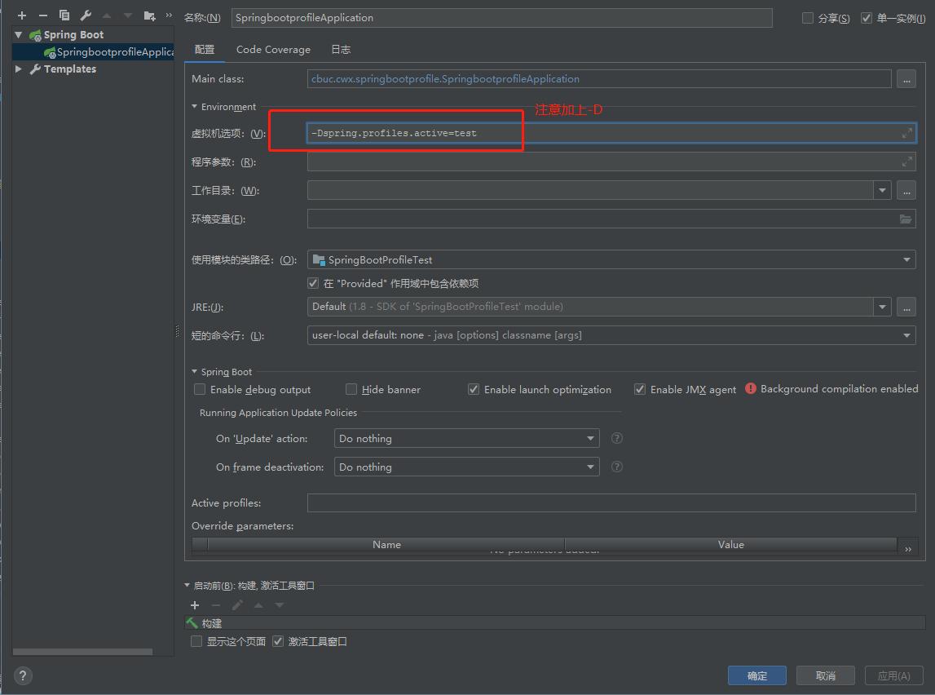Open JRE Default dropdown
The height and width of the screenshot is (695, 935).
tap(882, 307)
